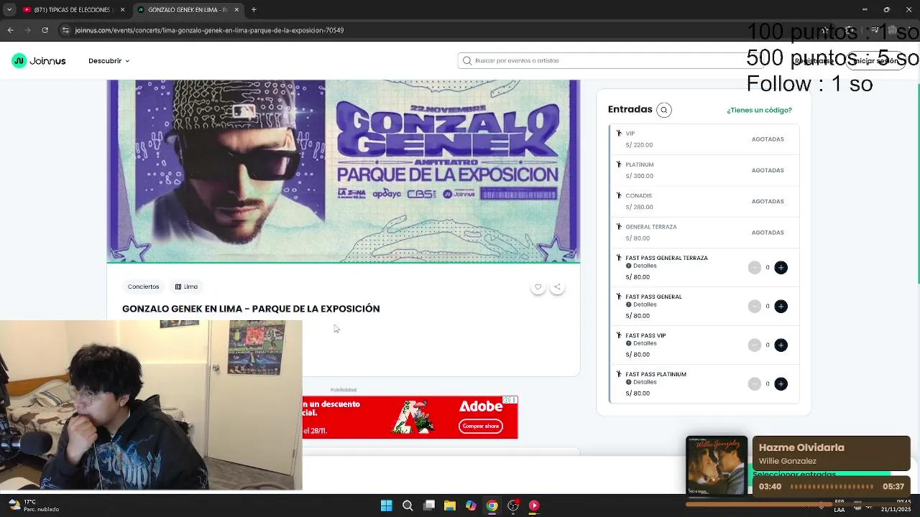This screenshot has height=517, width=920.
Task: Close the GONZALO GENEK EN LIMA tab
Action: [x=236, y=10]
